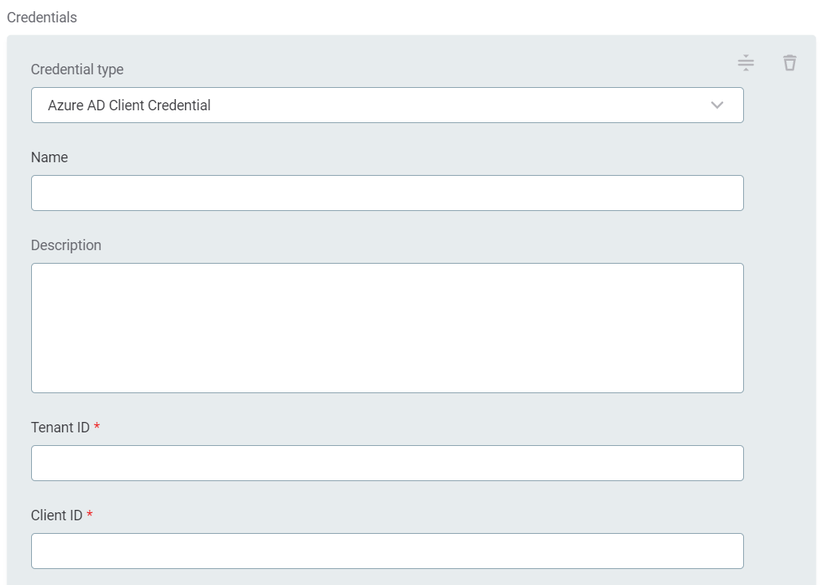Image resolution: width=823 pixels, height=585 pixels.
Task: Open the Credential type dropdown
Action: (387, 105)
